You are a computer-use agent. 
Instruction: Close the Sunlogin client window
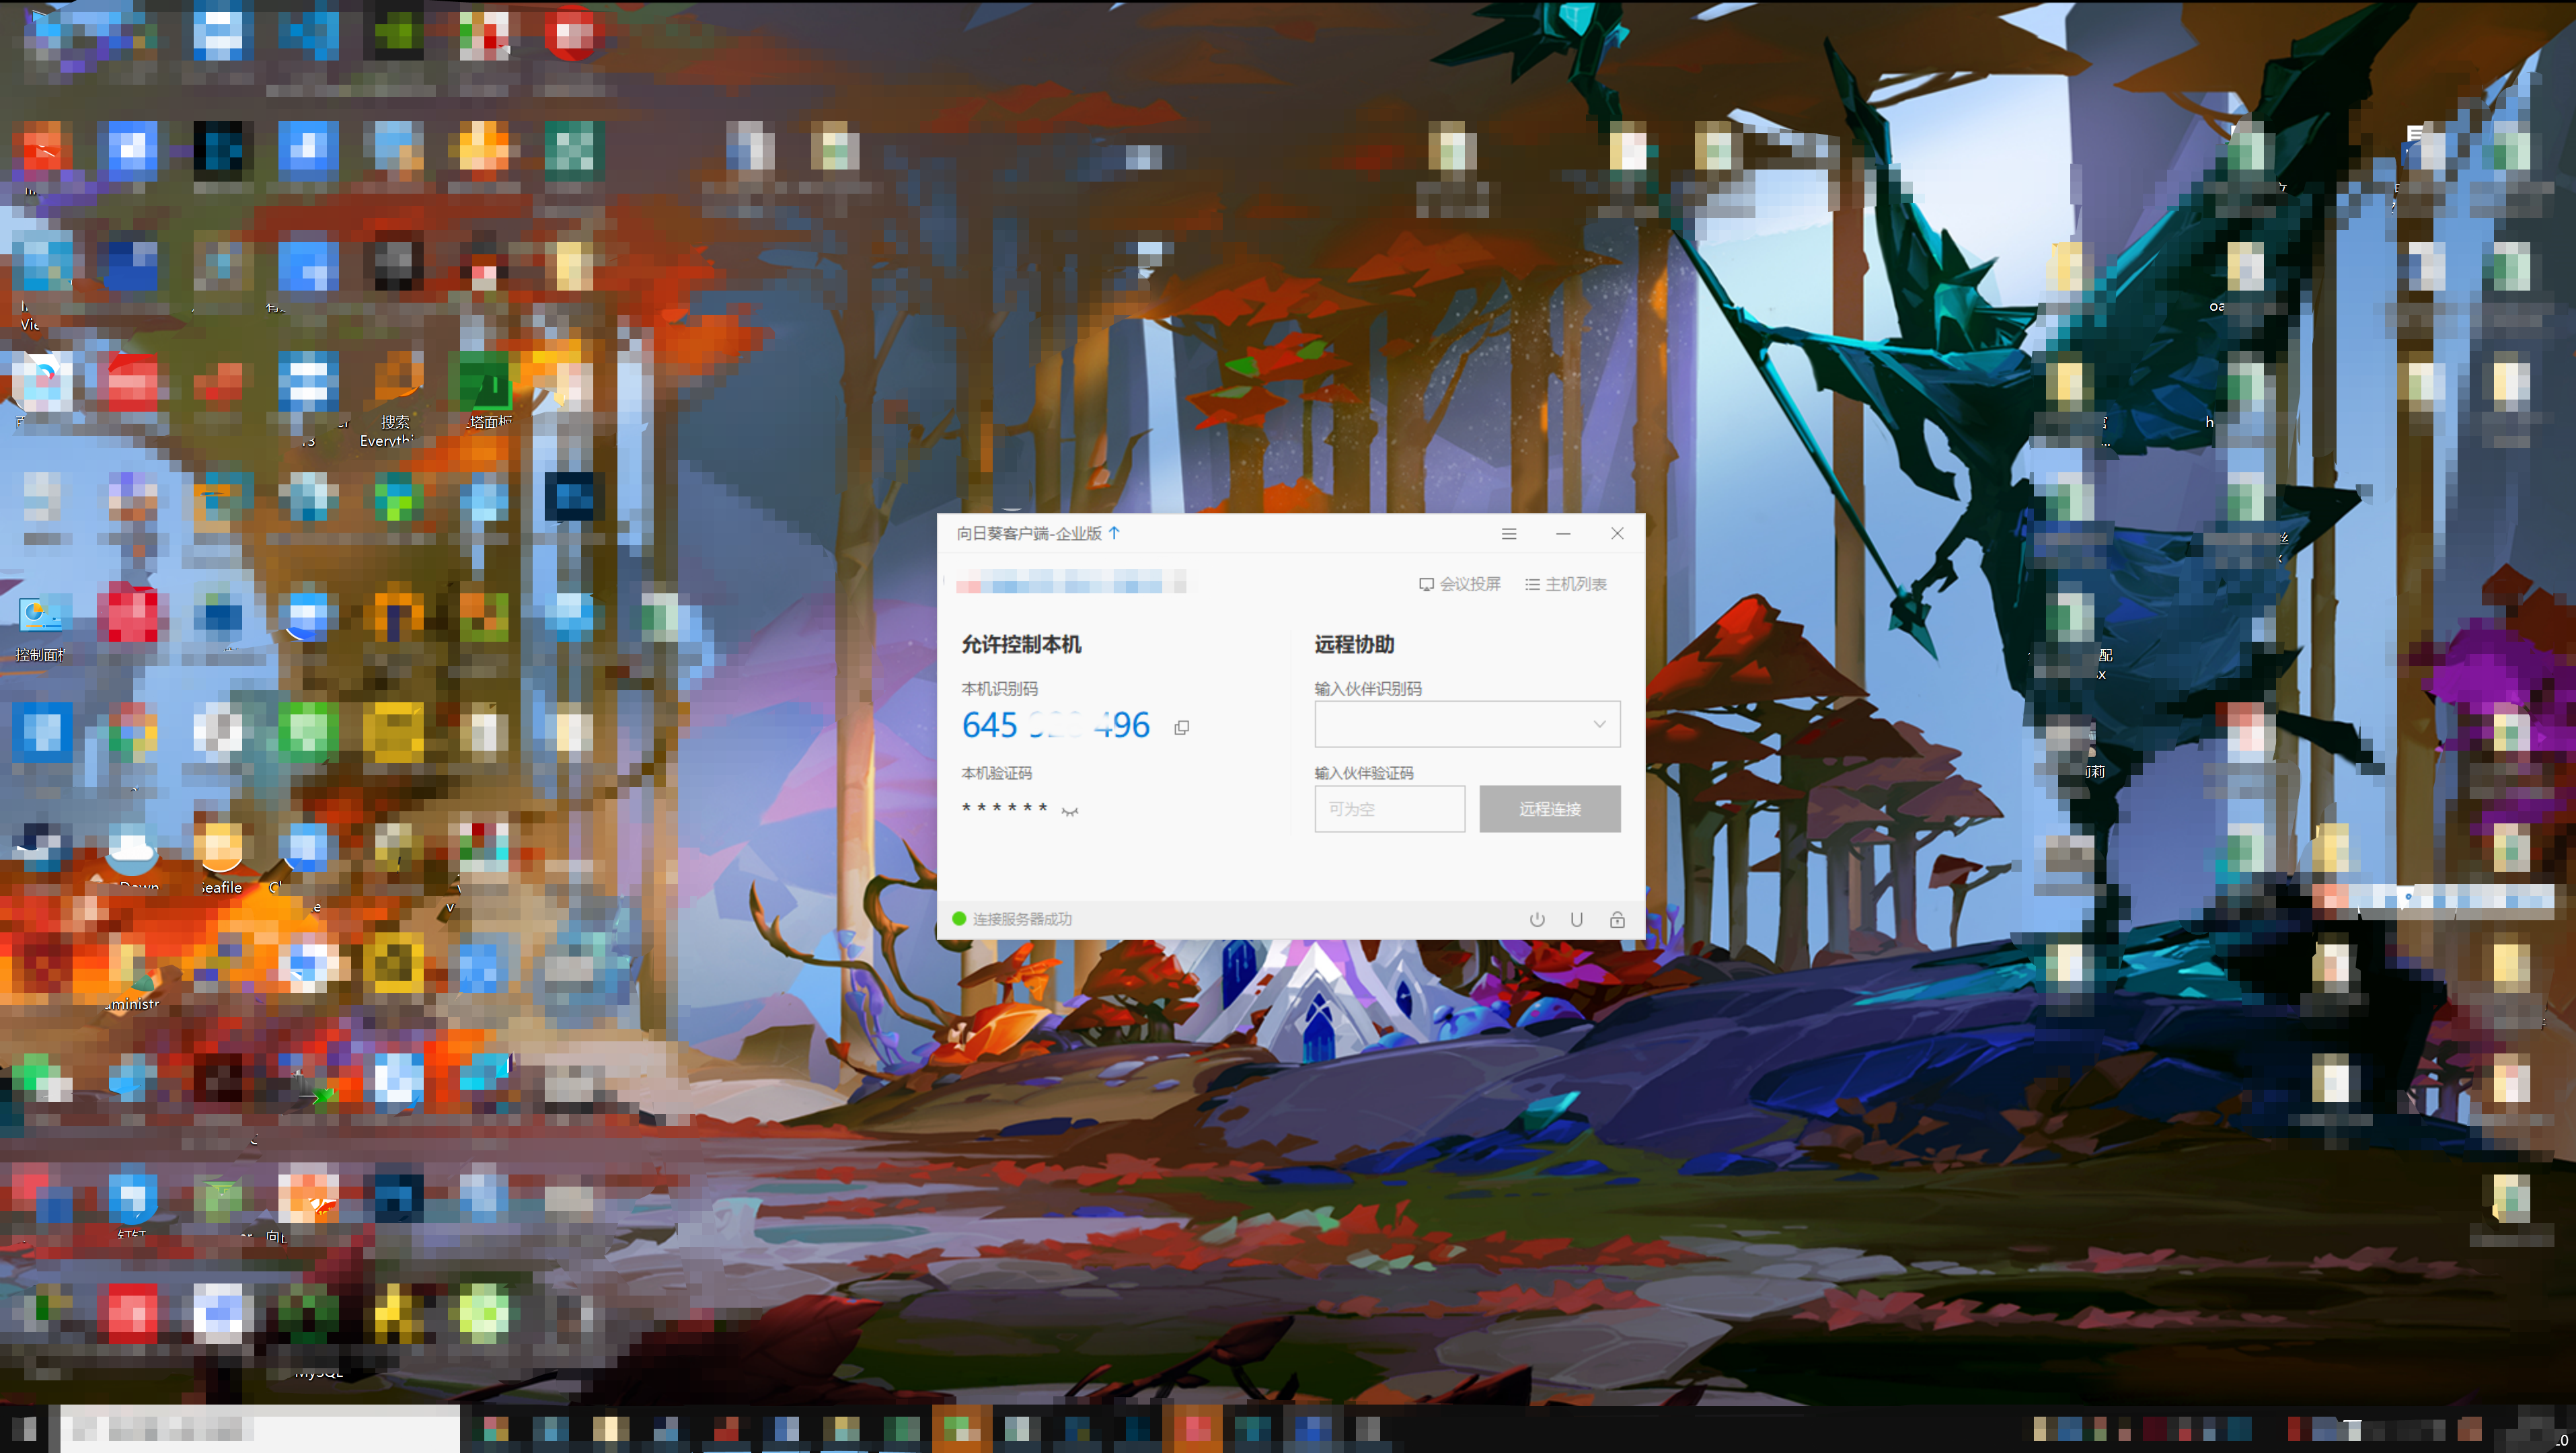1617,534
